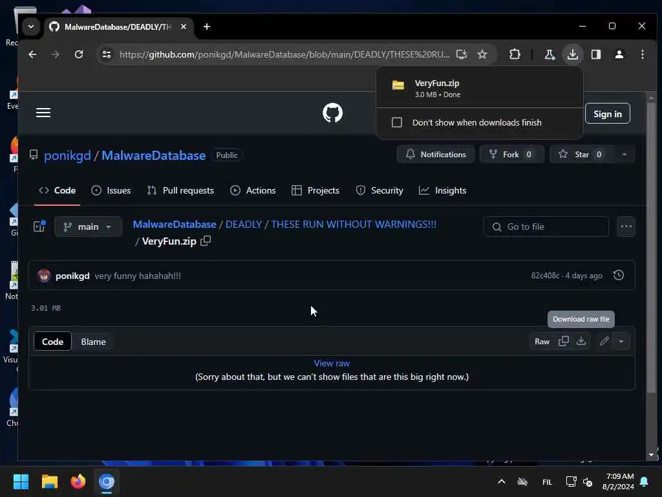Viewport: 662px width, 497px height.
Task: Click the pencil edit file icon
Action: click(604, 342)
